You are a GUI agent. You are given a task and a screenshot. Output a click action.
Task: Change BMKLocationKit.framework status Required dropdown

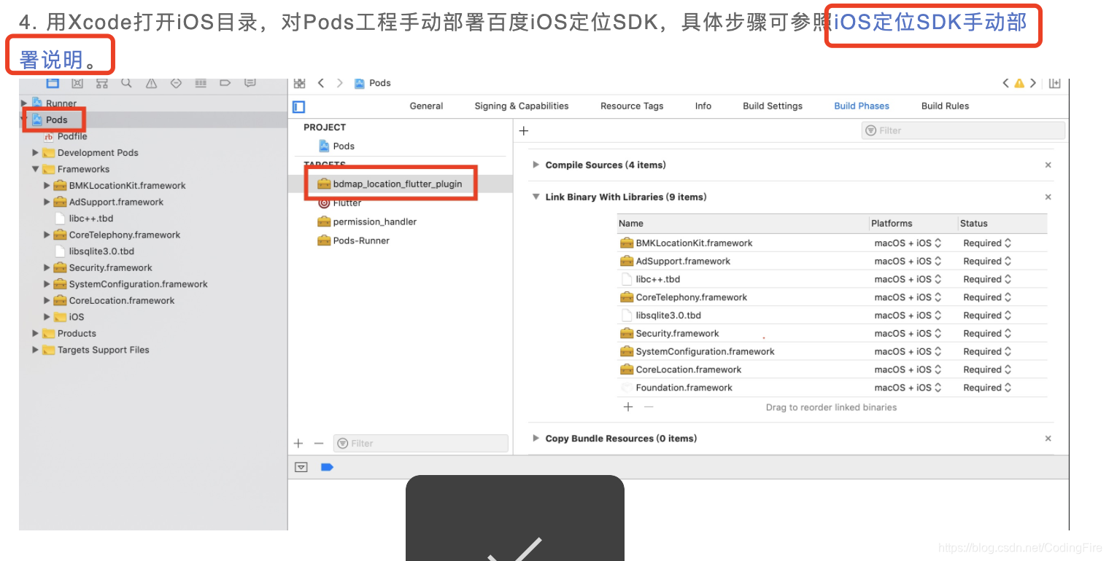tap(987, 243)
